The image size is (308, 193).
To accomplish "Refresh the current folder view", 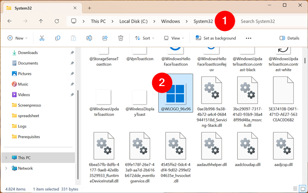I will coord(57,21).
